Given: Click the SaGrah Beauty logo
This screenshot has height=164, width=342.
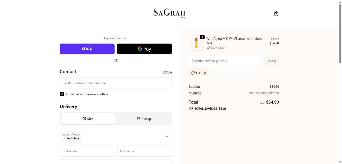Looking at the screenshot, I should coord(169,13).
